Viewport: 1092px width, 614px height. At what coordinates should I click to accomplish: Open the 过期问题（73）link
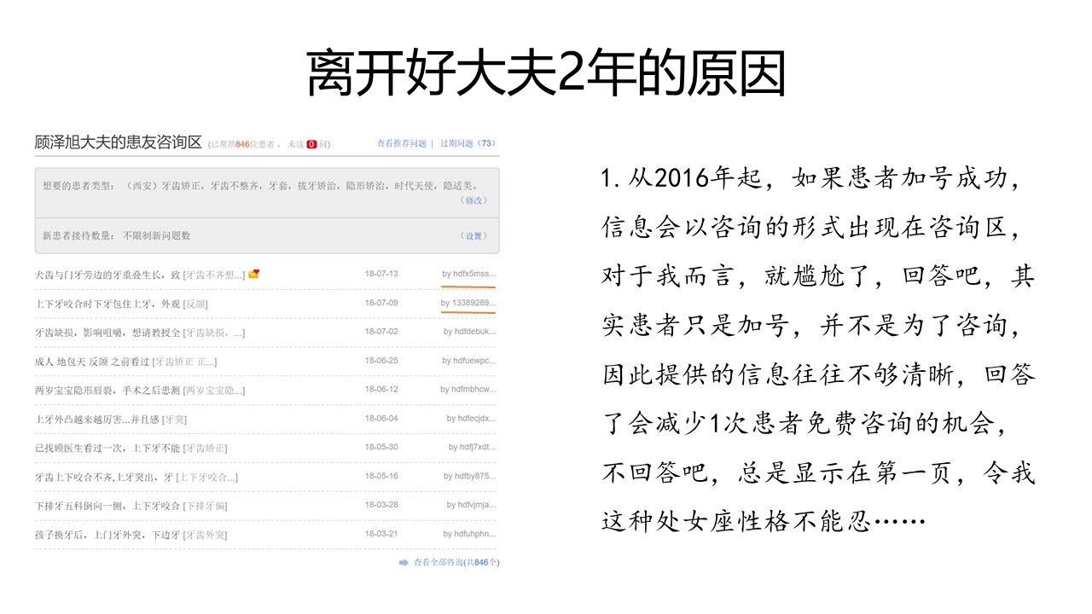click(x=468, y=143)
